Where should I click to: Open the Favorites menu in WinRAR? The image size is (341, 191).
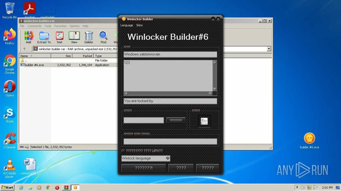point(60,26)
